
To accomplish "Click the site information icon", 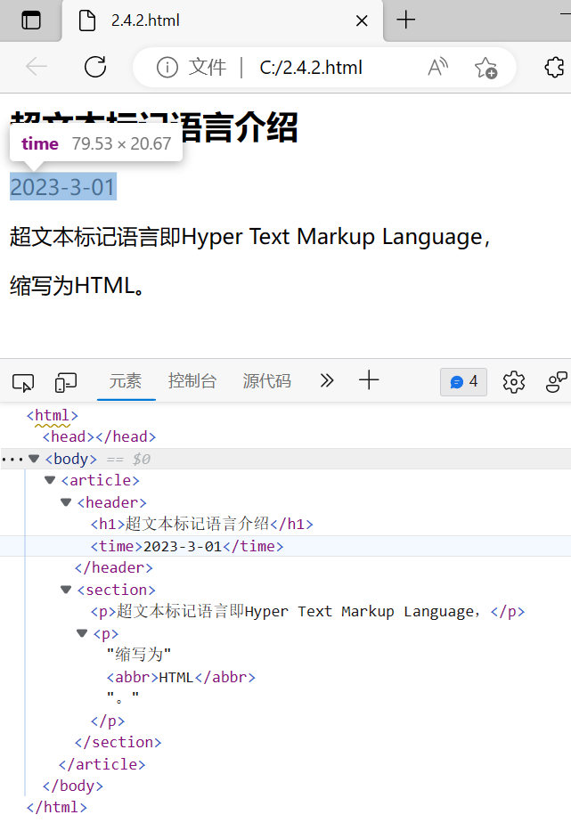I will (167, 67).
